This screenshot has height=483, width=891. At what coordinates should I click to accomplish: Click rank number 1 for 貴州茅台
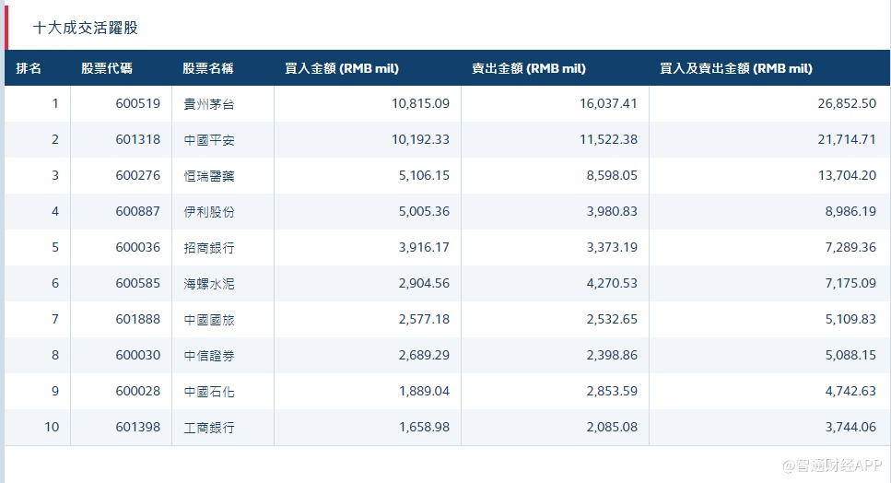coord(55,103)
